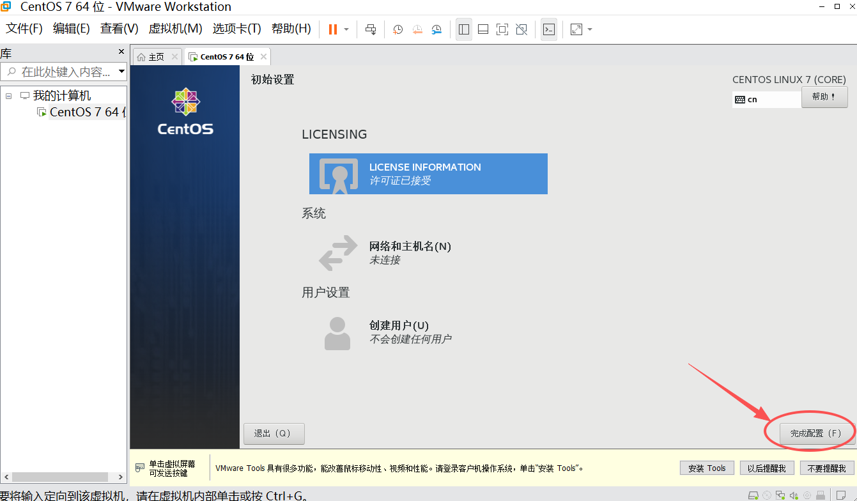Open the dropdown arrow next to stretch icon

point(590,29)
